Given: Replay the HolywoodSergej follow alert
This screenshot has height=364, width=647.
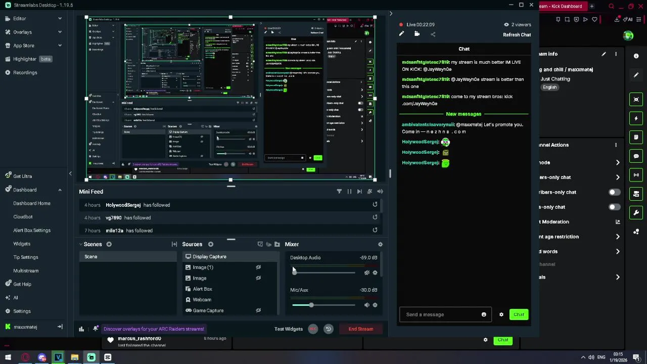Looking at the screenshot, I should [x=375, y=205].
